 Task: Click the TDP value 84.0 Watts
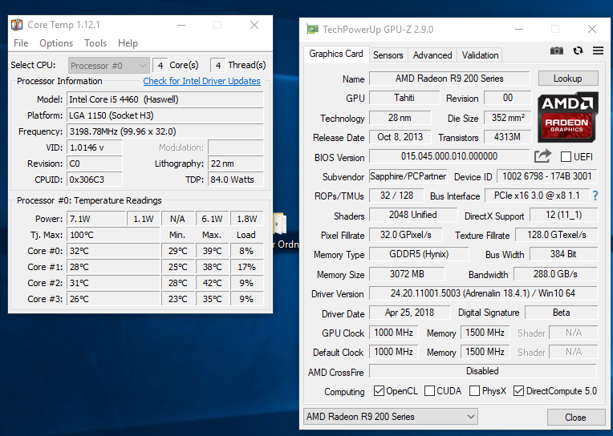(x=236, y=180)
